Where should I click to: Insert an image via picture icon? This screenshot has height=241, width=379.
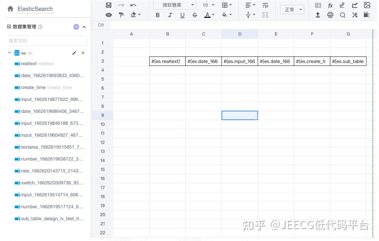367,5
